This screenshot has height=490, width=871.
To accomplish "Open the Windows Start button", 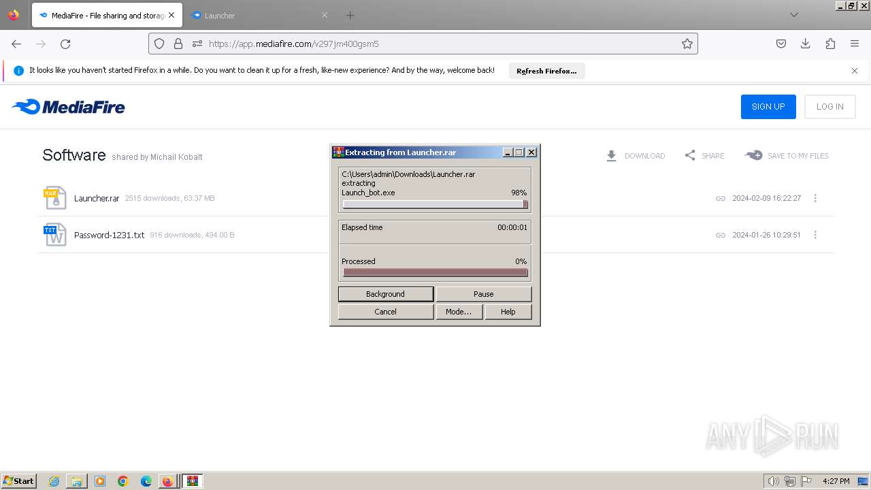I will (18, 481).
